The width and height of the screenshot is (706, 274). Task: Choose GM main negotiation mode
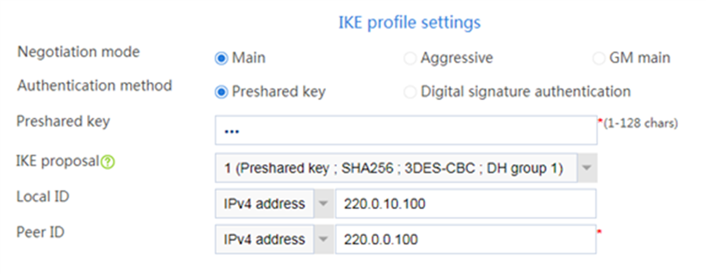coord(598,58)
